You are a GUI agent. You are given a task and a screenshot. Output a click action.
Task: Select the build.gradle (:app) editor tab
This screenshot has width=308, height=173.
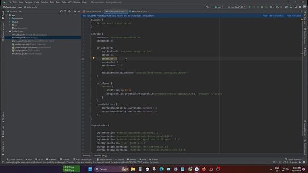point(116,12)
